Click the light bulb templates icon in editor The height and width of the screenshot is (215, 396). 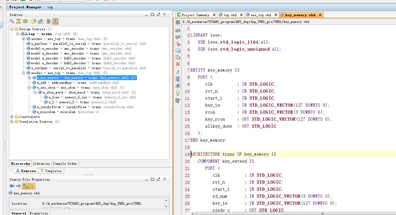tap(178, 93)
